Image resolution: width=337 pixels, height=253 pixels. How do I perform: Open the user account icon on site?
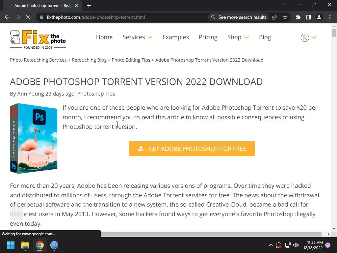[305, 38]
